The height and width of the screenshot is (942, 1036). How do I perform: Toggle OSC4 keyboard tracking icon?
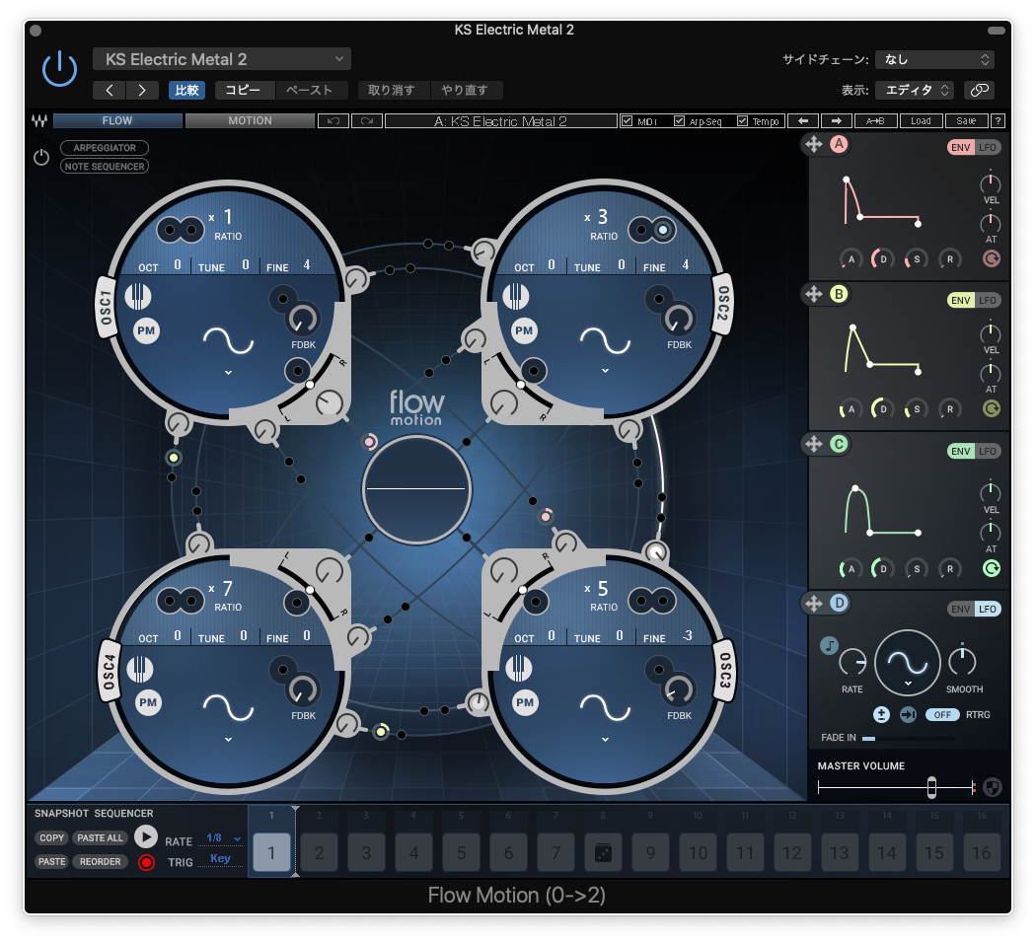pos(139,669)
